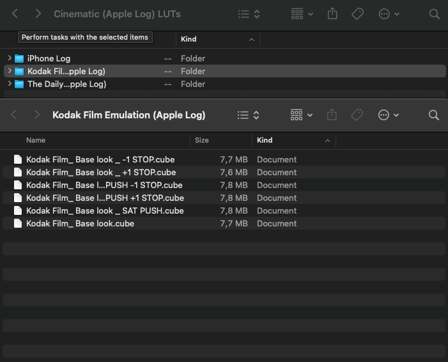Expand The Daily folder disclosure triangle

[10, 84]
